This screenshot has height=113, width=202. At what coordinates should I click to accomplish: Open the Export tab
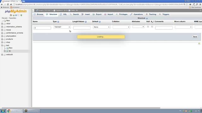[x=97, y=14]
